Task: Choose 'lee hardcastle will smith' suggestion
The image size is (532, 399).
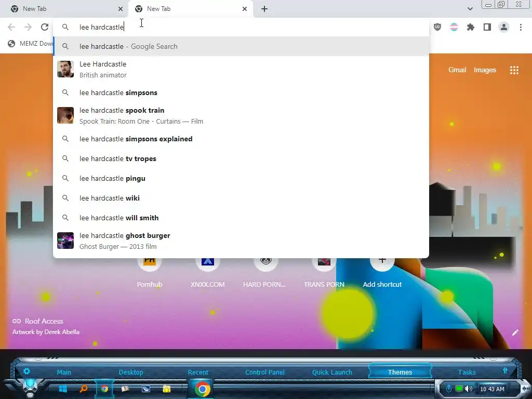Action: [241, 218]
